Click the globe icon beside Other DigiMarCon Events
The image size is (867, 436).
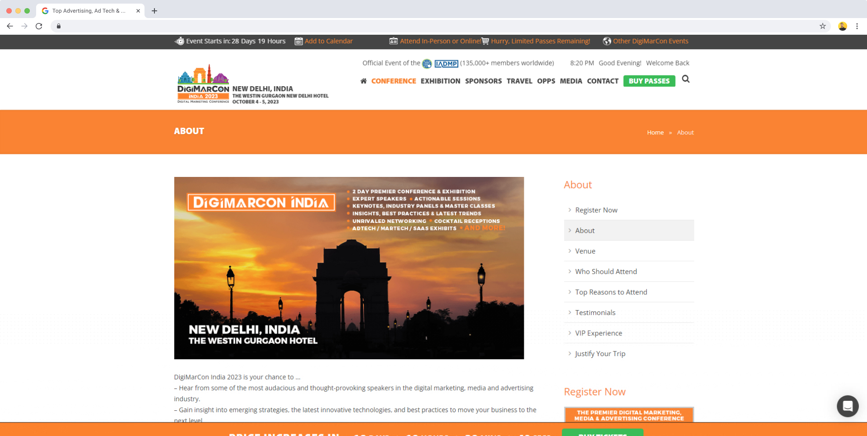607,41
